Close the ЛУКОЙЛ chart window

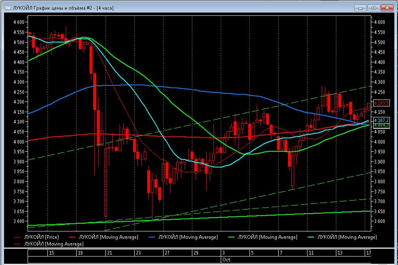point(387,8)
